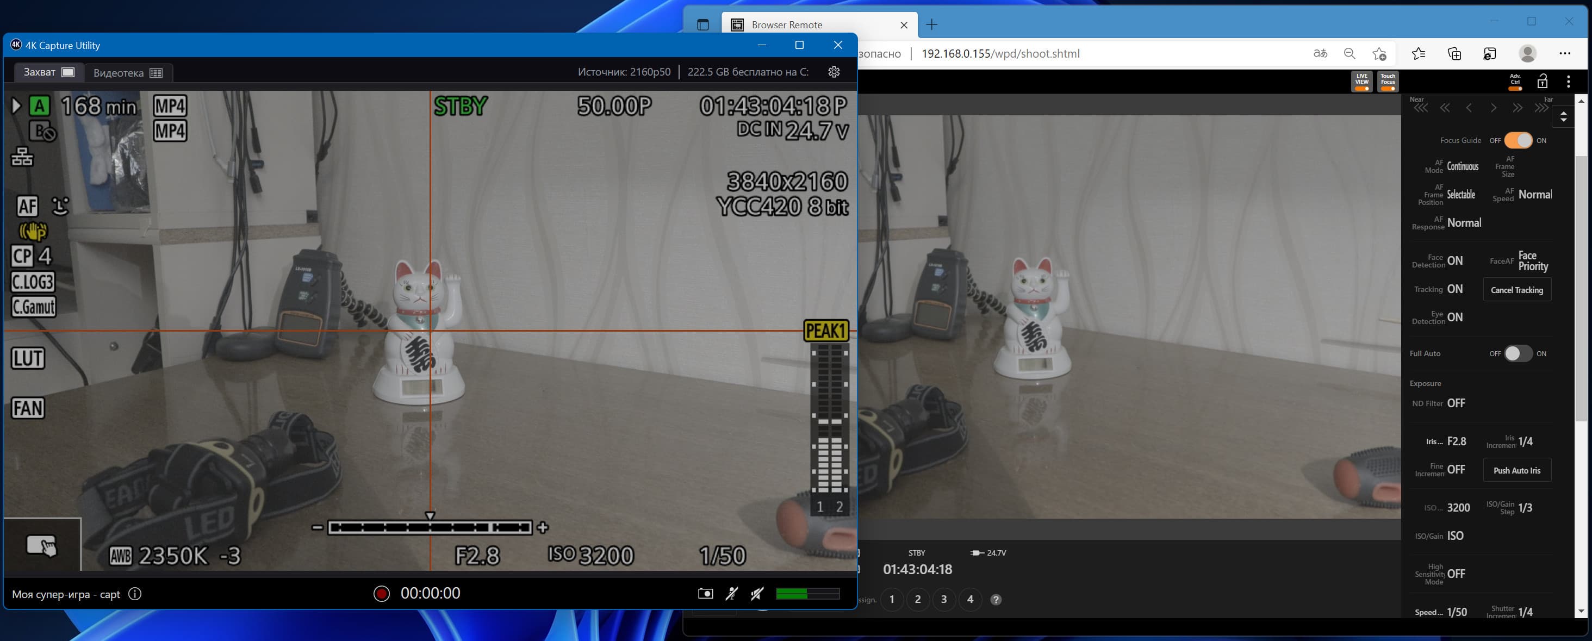Toggle the muted microphone icon

[x=731, y=593]
